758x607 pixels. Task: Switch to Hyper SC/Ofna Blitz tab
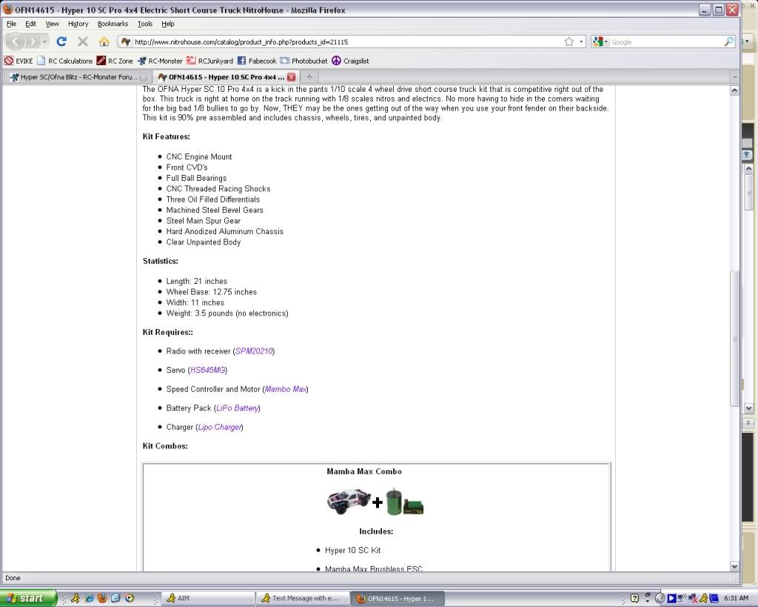[x=74, y=76]
